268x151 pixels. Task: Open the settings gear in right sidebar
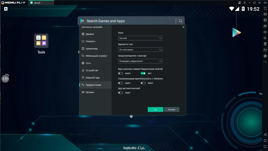pos(265,56)
